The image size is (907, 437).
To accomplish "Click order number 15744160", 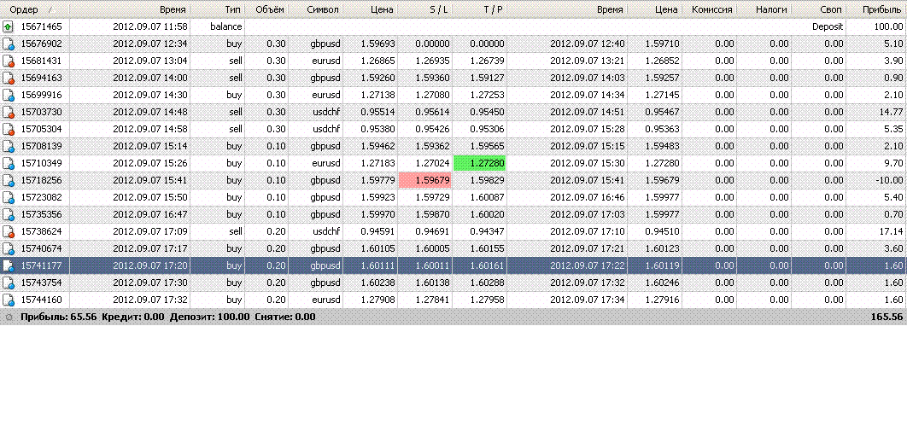I will 41,300.
